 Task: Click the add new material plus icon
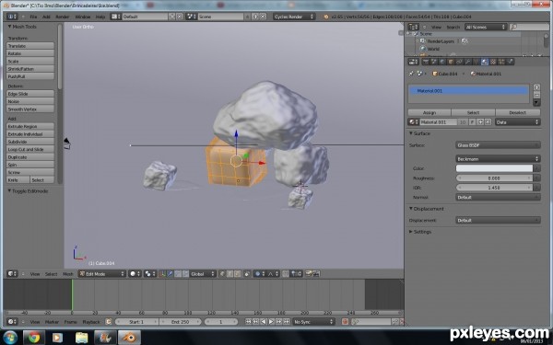coord(481,121)
